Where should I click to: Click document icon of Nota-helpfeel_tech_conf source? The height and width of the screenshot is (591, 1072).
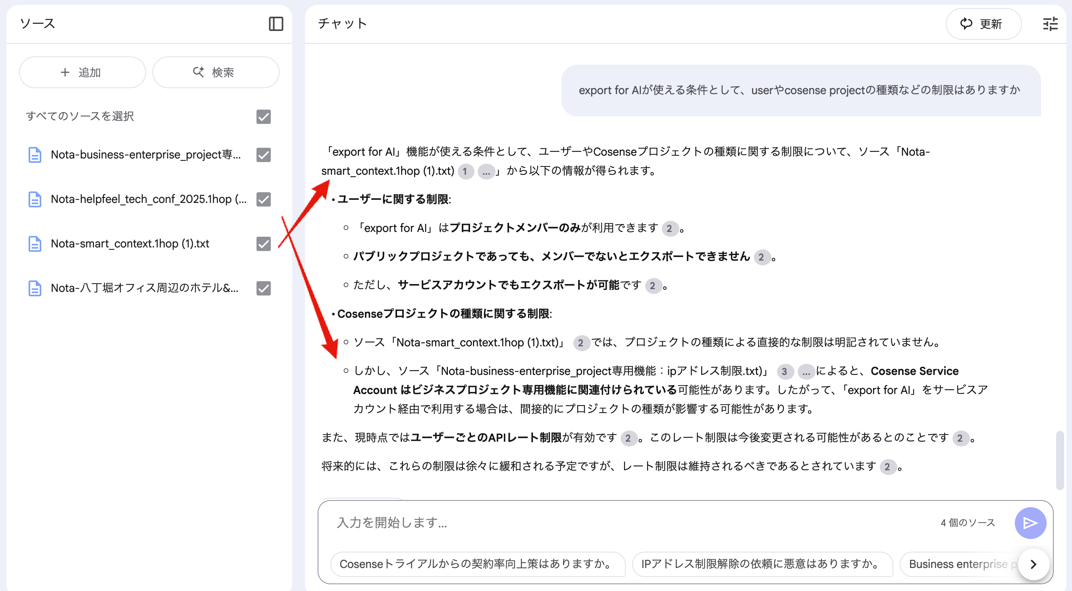point(35,199)
